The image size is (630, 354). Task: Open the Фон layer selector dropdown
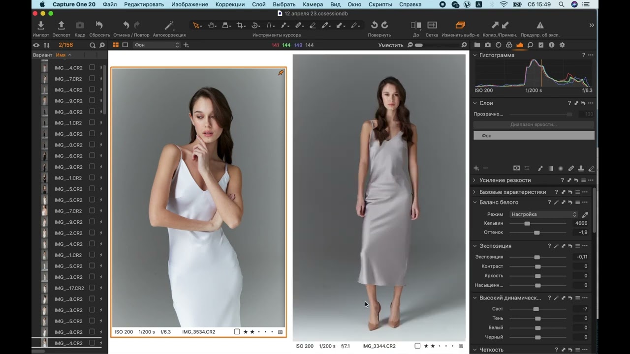coord(157,45)
